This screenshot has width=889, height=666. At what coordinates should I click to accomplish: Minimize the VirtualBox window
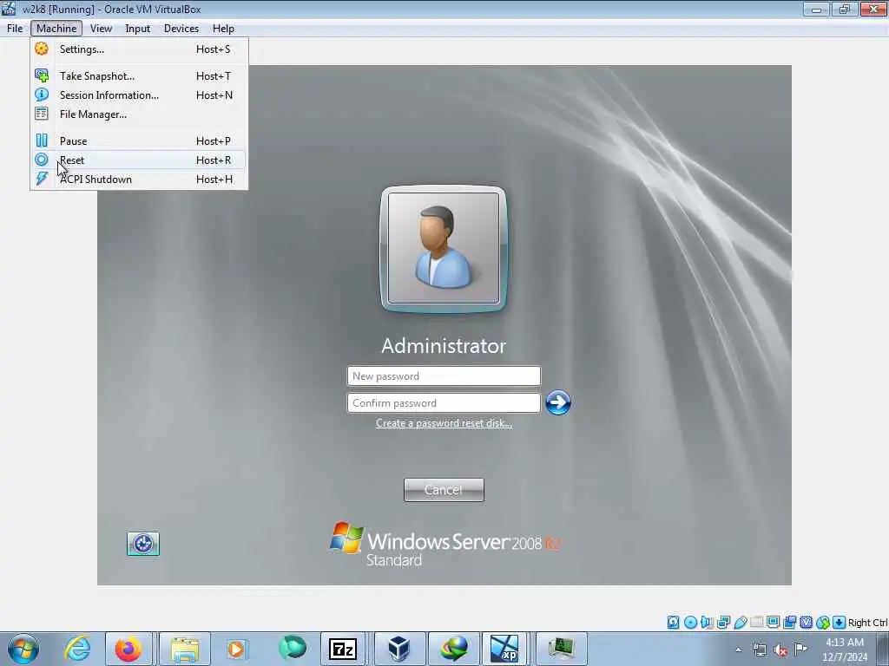click(816, 9)
